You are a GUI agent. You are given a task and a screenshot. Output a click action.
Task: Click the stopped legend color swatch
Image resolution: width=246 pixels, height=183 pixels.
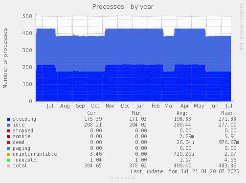tap(8, 131)
